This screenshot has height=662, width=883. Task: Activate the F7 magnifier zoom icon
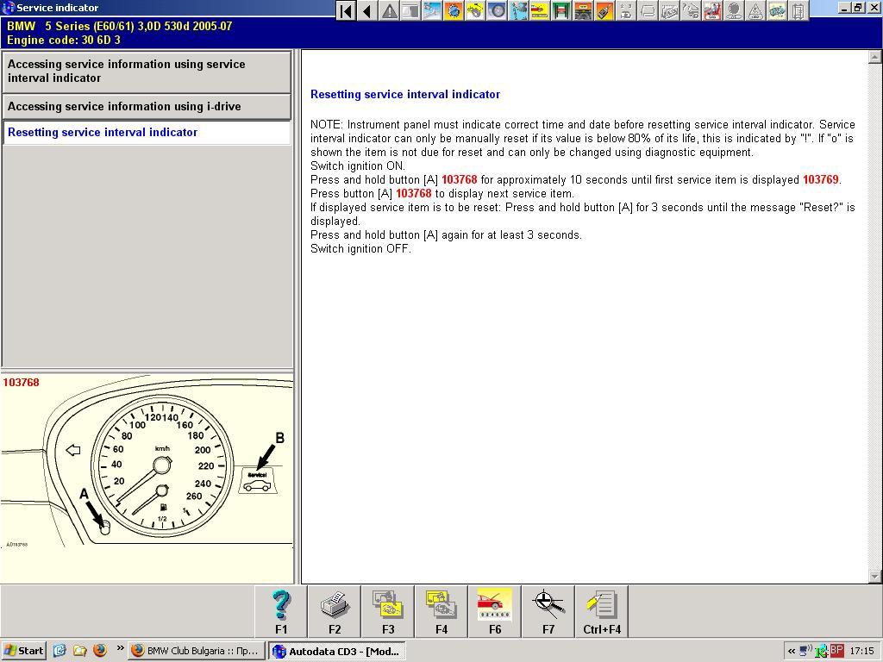coord(548,611)
